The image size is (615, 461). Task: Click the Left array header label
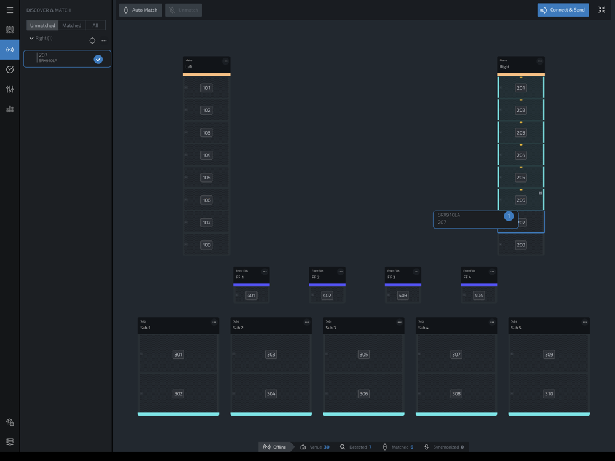189,66
